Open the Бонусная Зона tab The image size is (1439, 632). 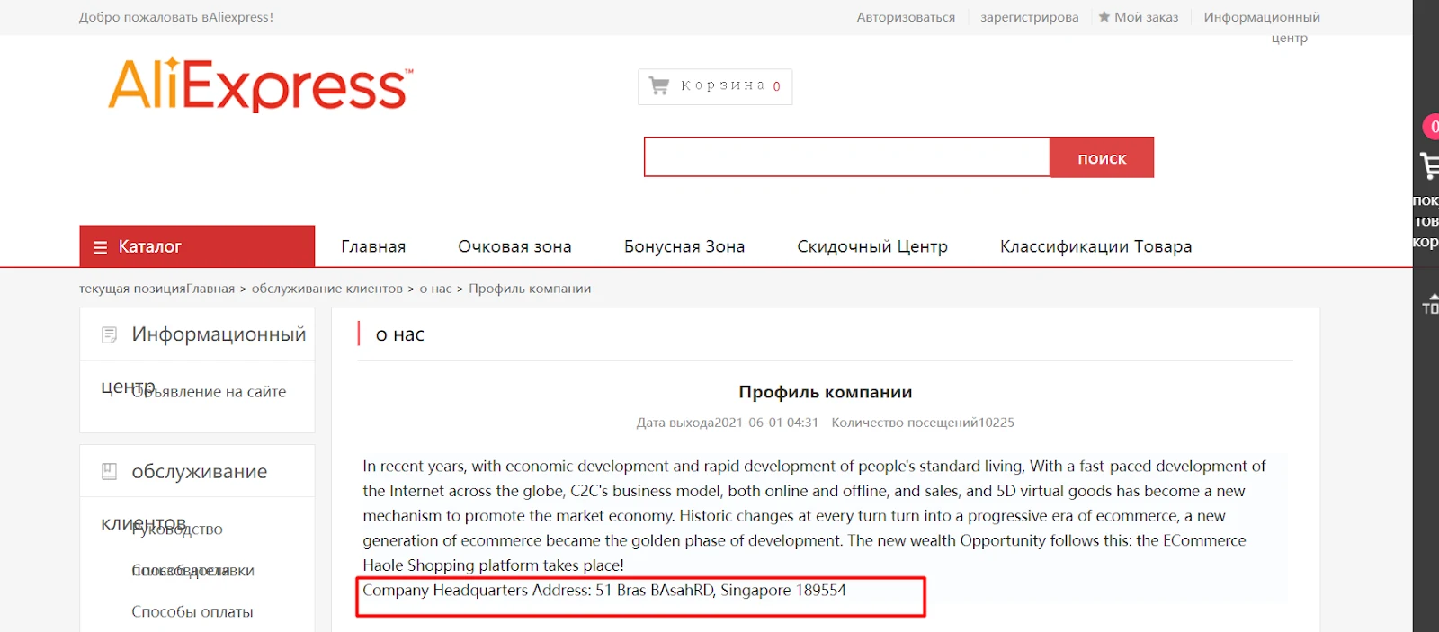click(x=684, y=246)
